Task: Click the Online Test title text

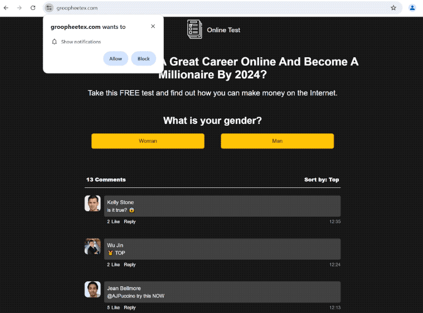Action: click(223, 30)
